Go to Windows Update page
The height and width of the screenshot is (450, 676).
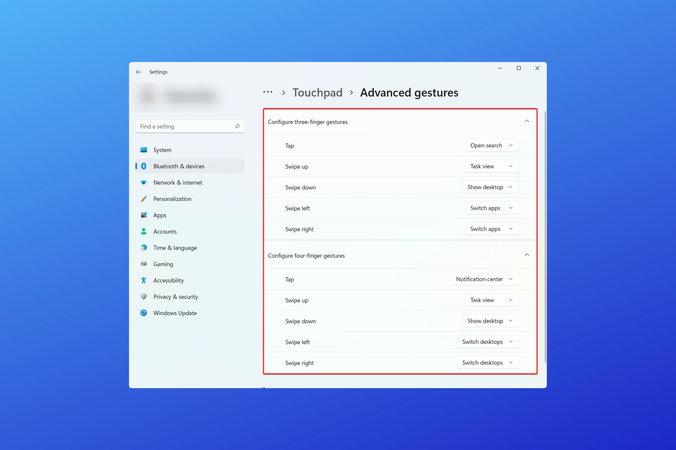pyautogui.click(x=190, y=313)
